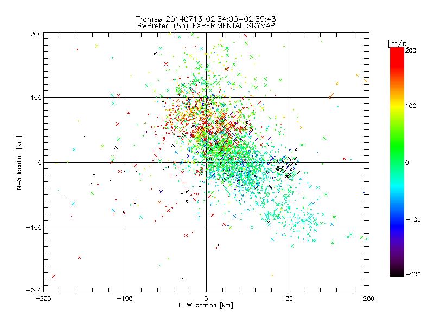Click the 'N-S location [km]' axis label
434x325 pixels.
[19, 162]
